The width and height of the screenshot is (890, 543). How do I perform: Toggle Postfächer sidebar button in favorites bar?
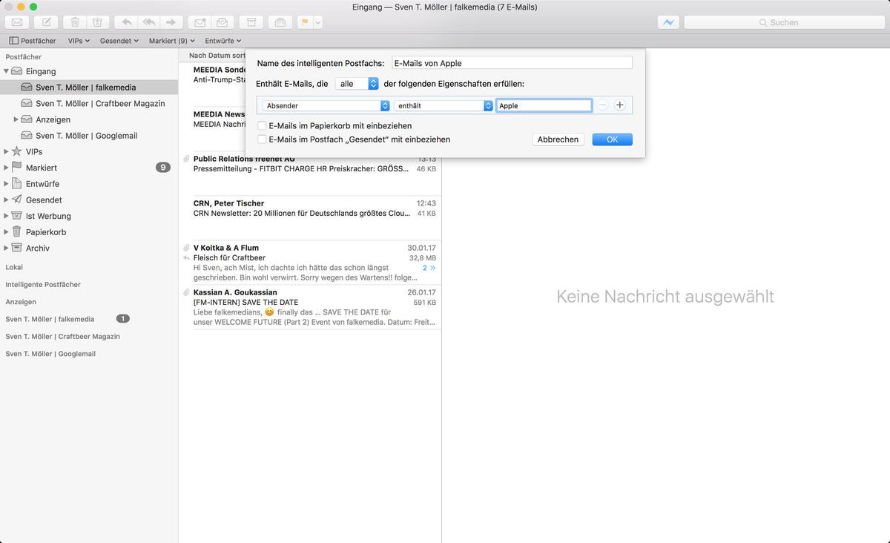(33, 41)
